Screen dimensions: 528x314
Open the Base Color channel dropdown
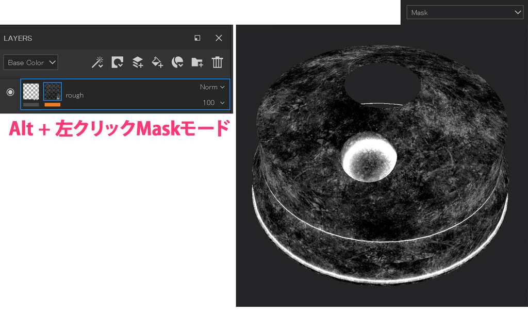(30, 62)
